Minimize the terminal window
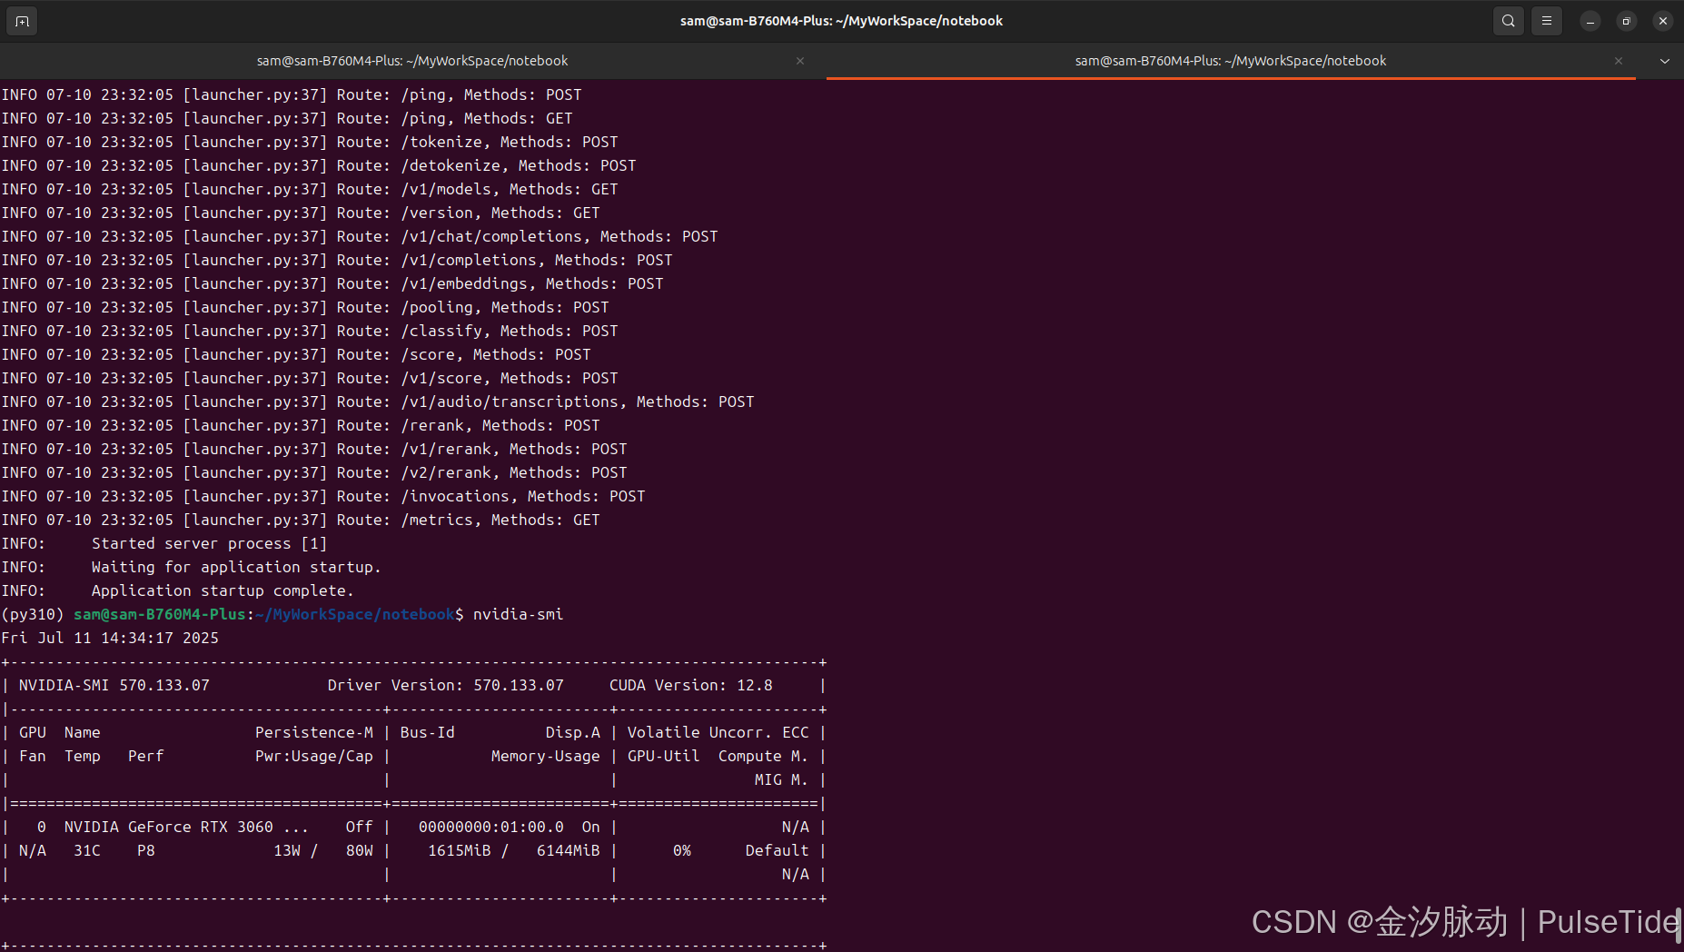The width and height of the screenshot is (1684, 952). 1590,21
